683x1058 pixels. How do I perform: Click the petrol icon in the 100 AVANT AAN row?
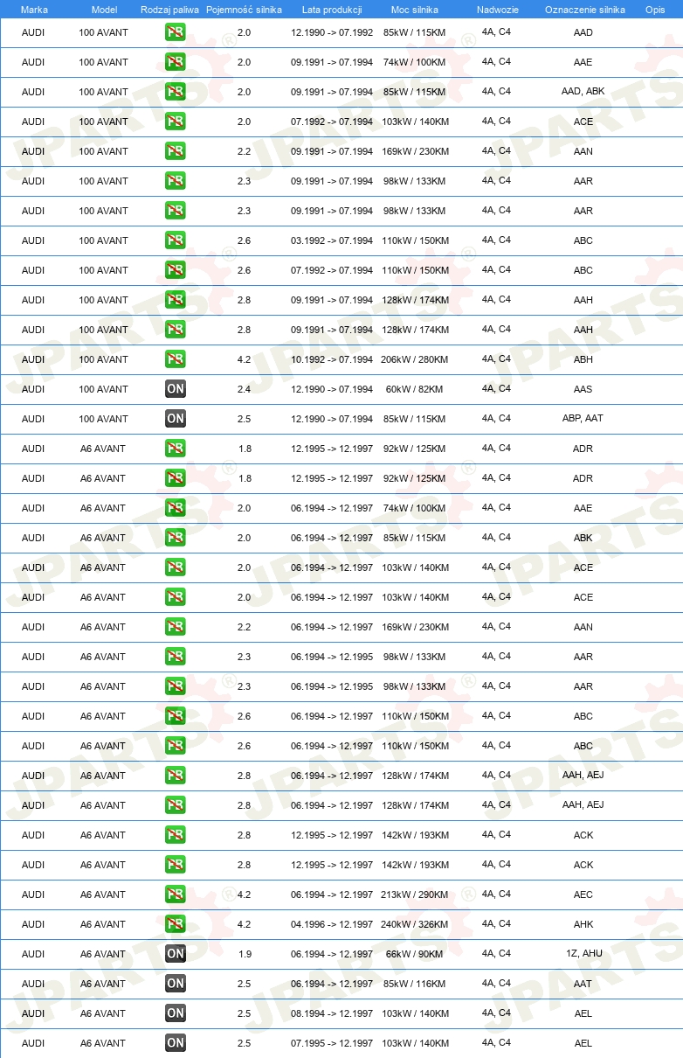tap(176, 151)
